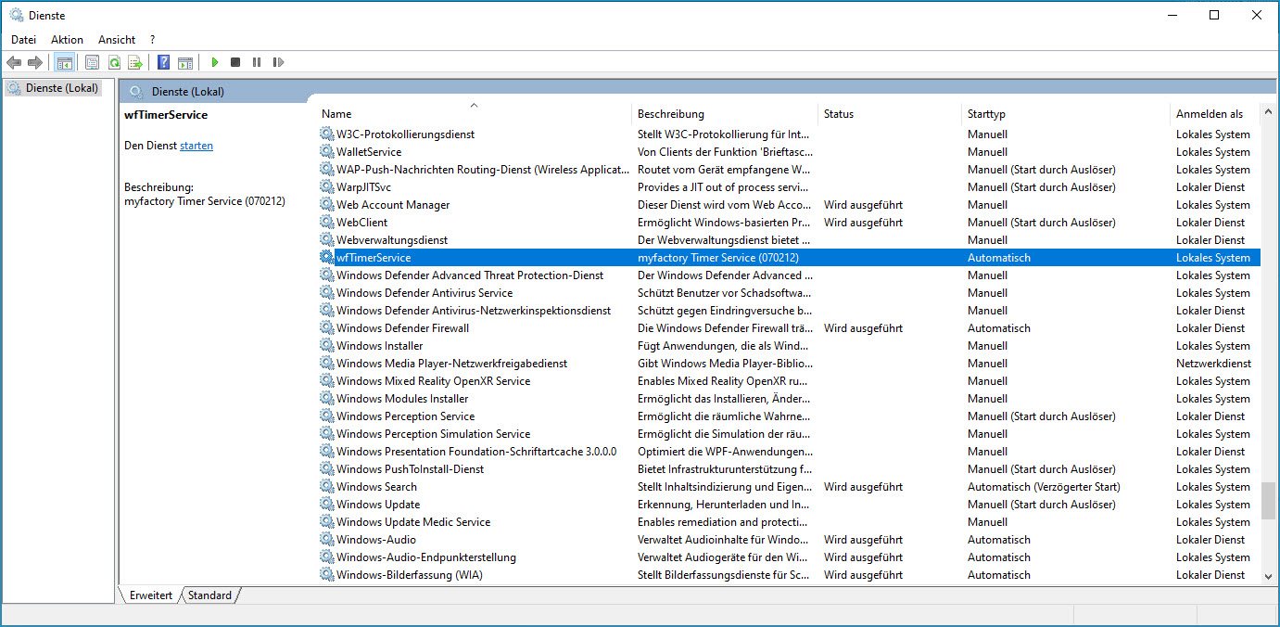Screen dimensions: 1280x627
Task: Select the Windows Defender Antivirus Service name
Action: (x=425, y=293)
